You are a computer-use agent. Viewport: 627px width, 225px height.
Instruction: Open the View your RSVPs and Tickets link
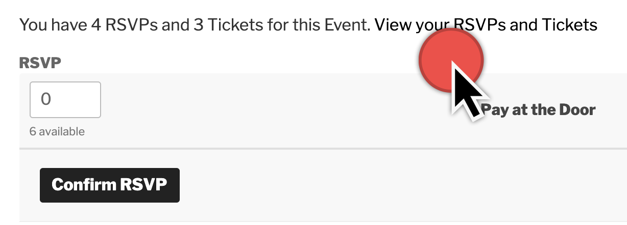(486, 24)
